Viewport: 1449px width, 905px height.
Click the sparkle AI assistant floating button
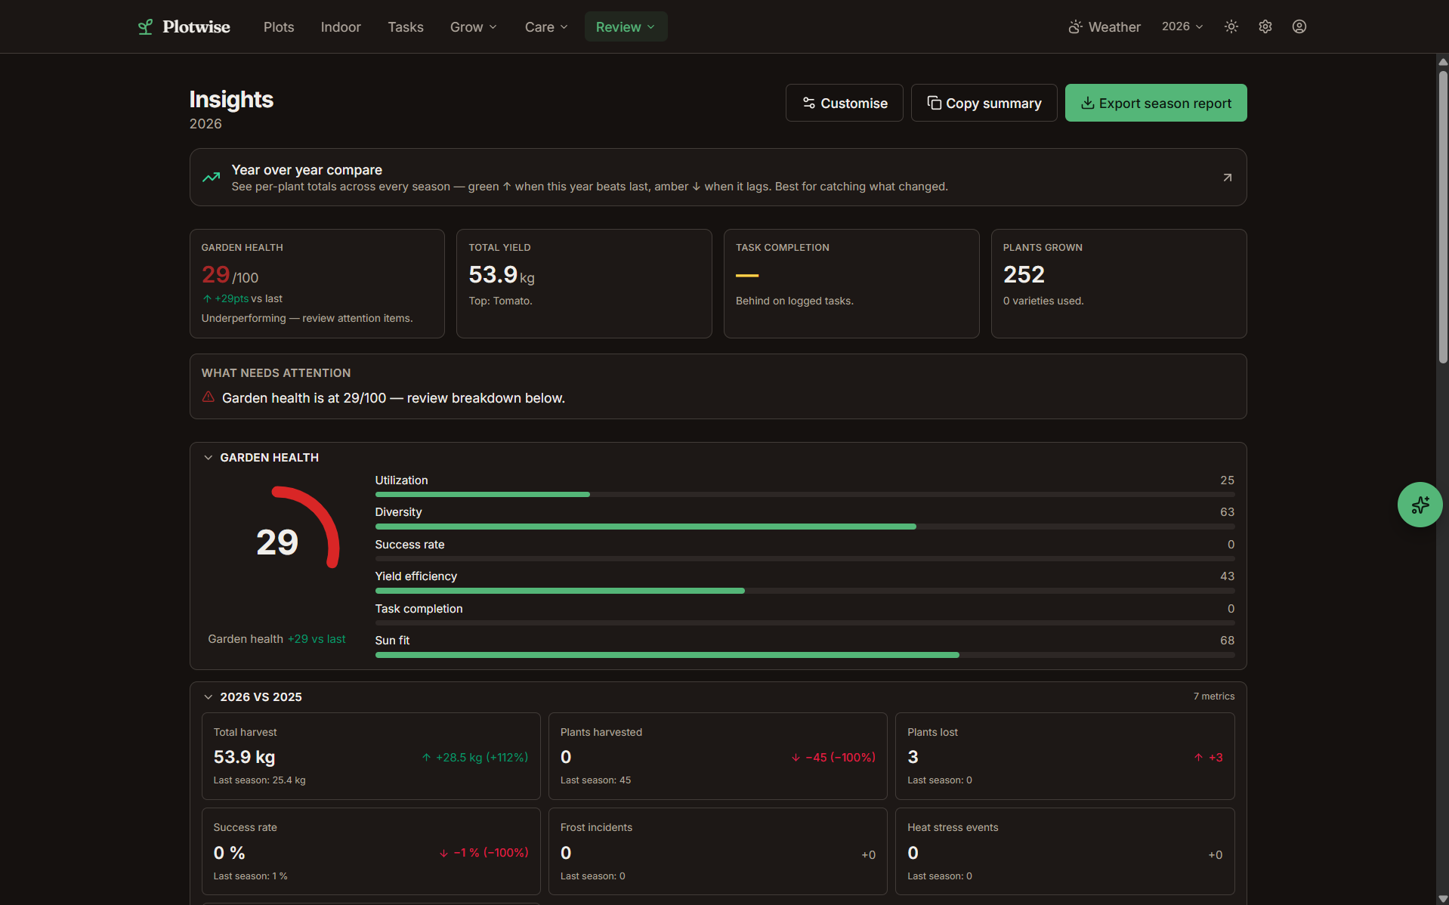point(1420,505)
